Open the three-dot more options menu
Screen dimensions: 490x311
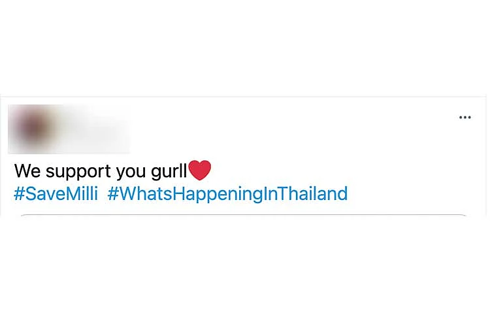[465, 118]
